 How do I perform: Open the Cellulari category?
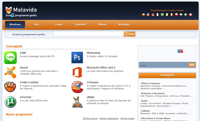pos(145,111)
